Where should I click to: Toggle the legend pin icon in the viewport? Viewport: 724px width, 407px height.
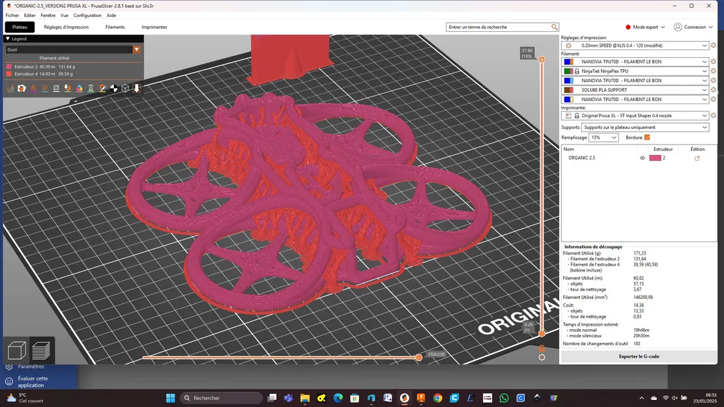[x=136, y=88]
